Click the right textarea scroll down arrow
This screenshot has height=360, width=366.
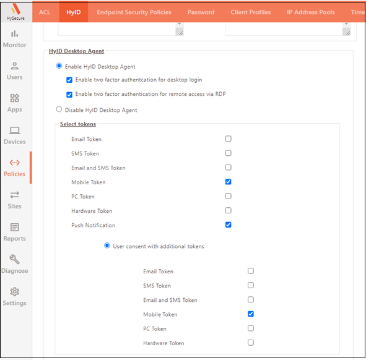346,24
